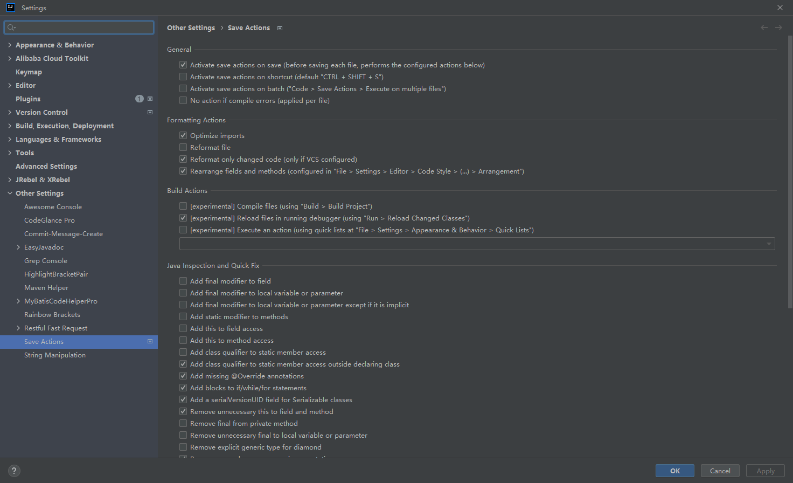The height and width of the screenshot is (483, 793).
Task: Click the vertical scrollbar of settings panel
Action: (x=790, y=172)
